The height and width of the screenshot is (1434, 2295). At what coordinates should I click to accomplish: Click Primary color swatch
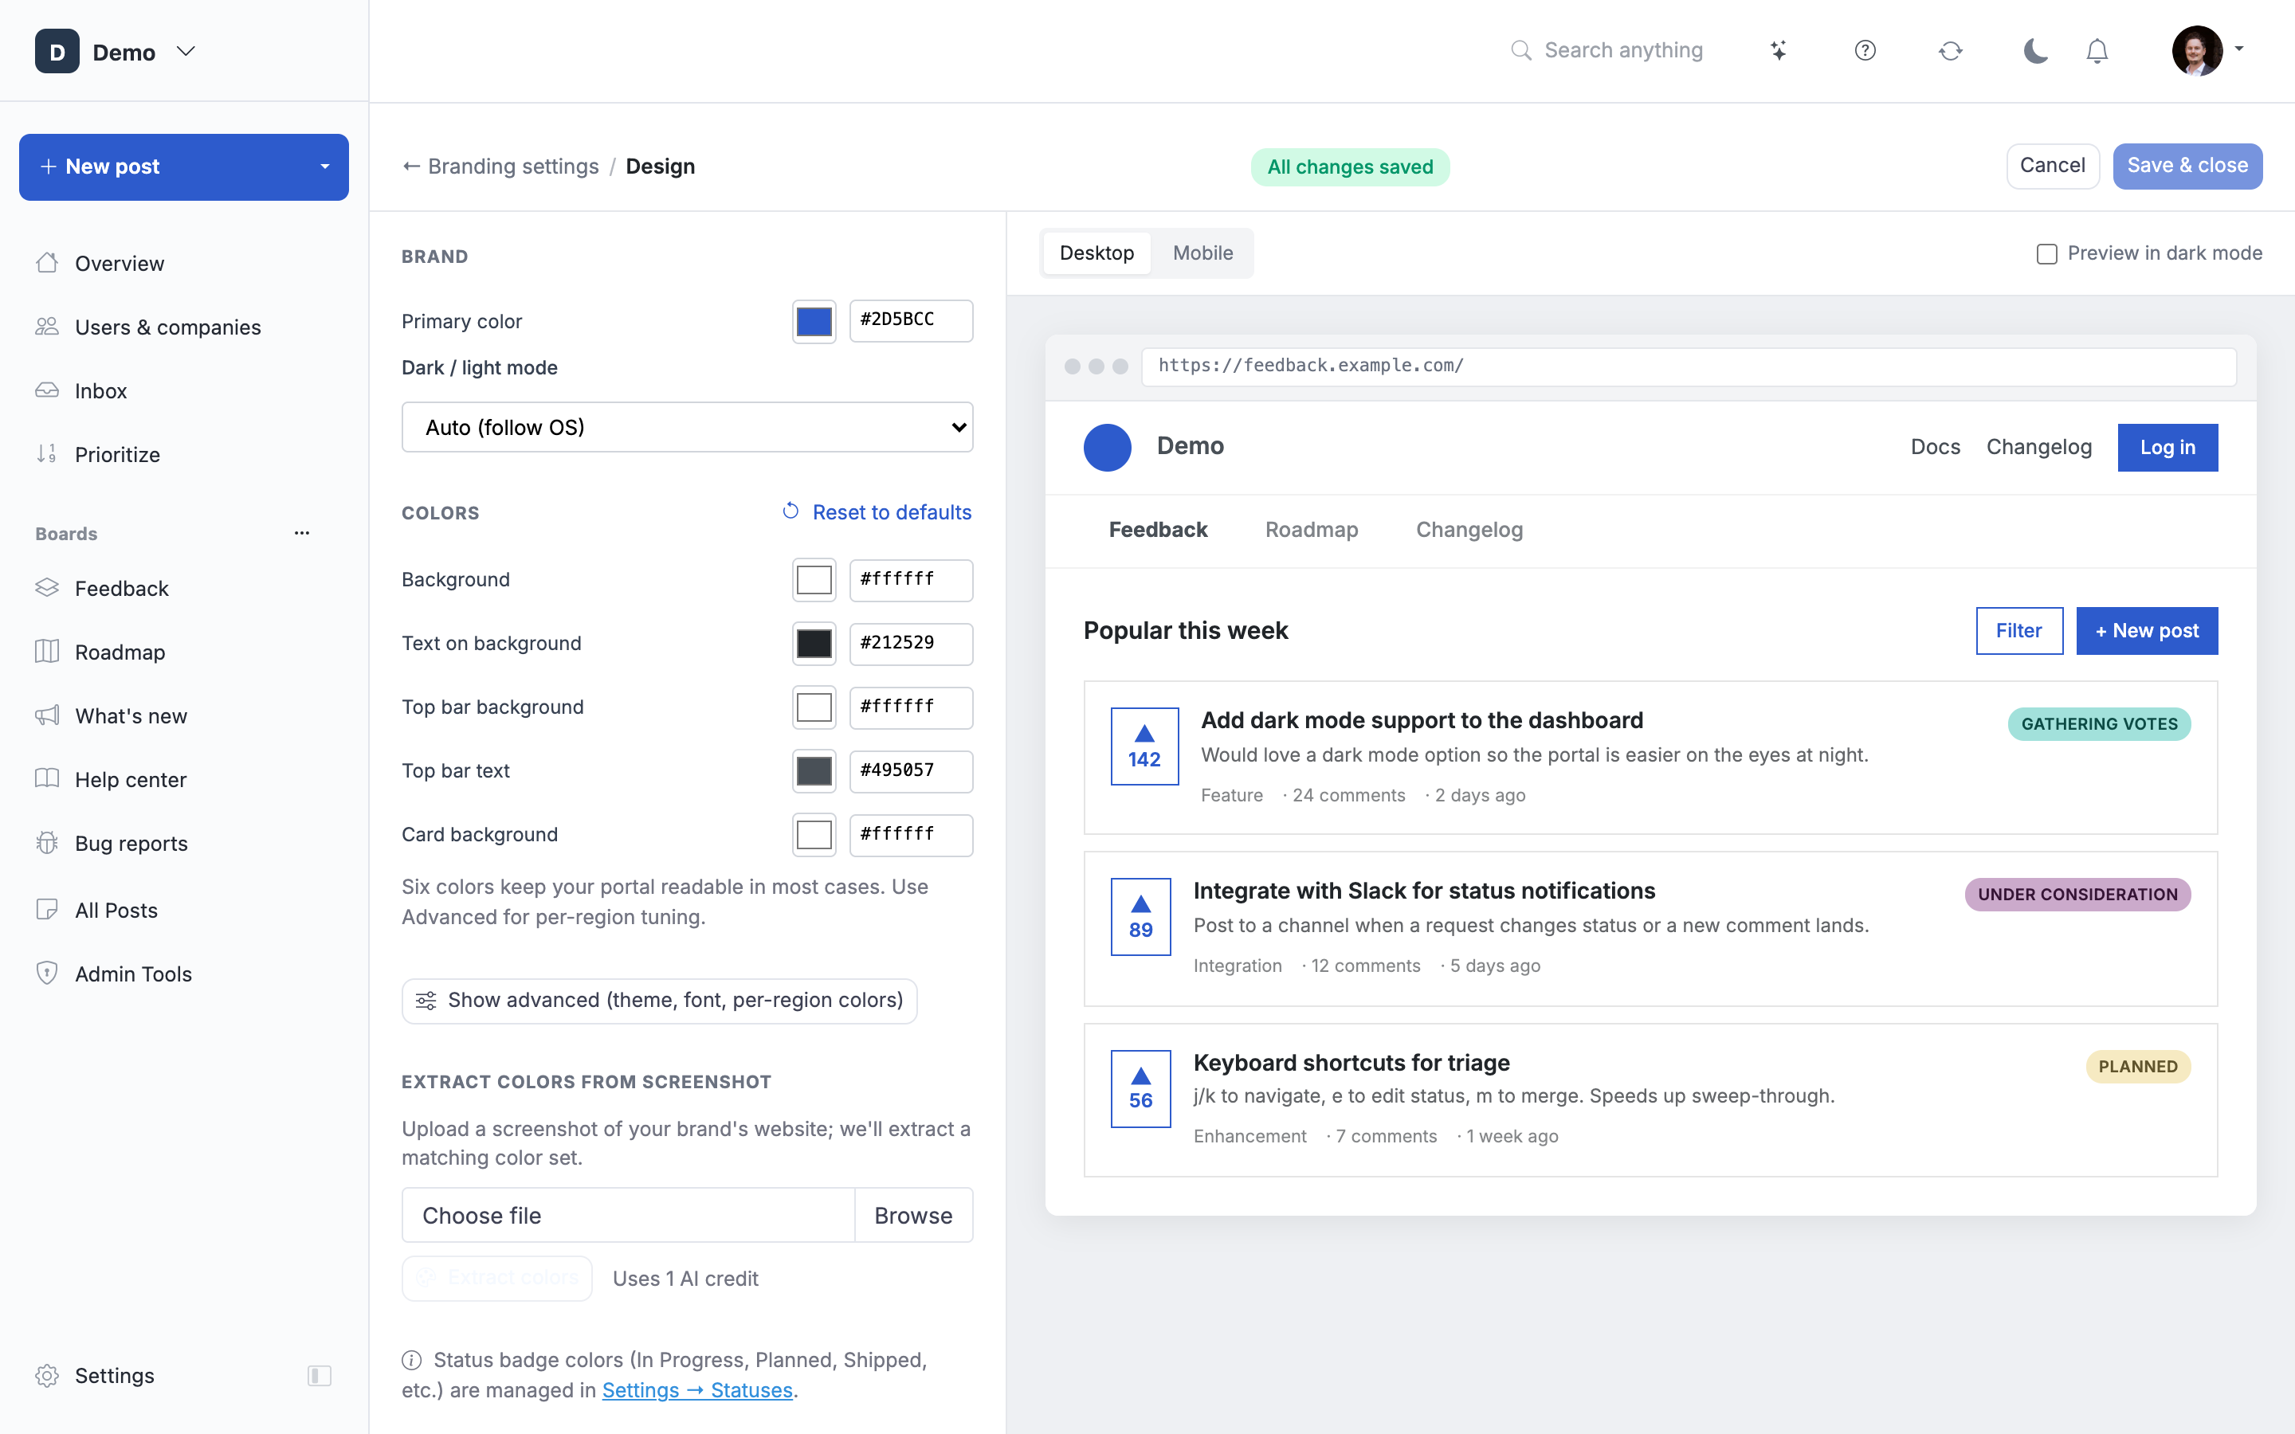[814, 322]
